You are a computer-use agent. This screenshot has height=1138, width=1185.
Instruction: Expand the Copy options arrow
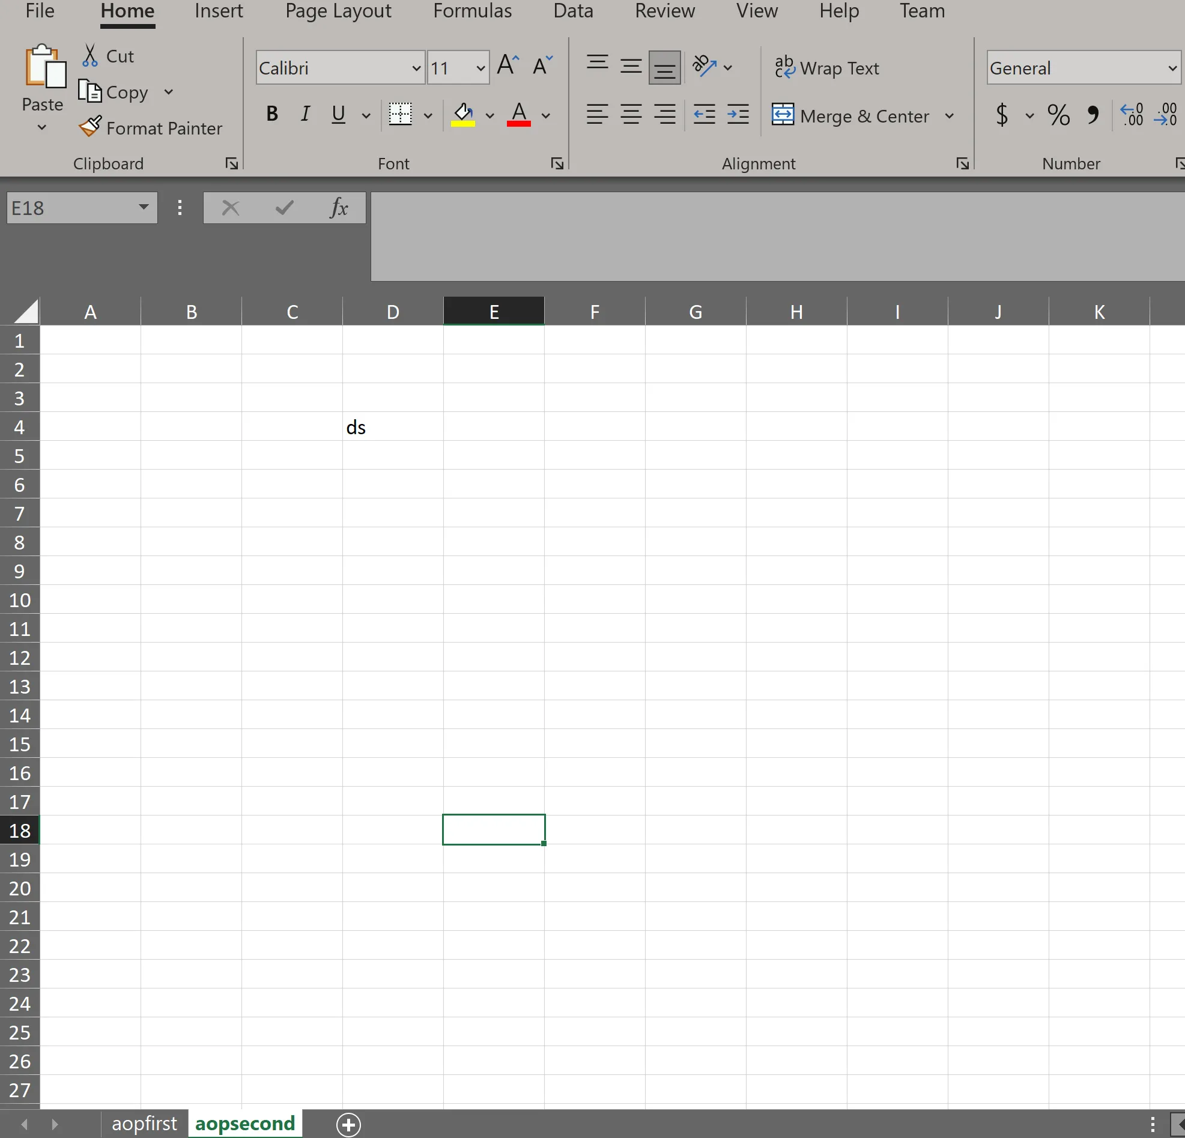169,92
